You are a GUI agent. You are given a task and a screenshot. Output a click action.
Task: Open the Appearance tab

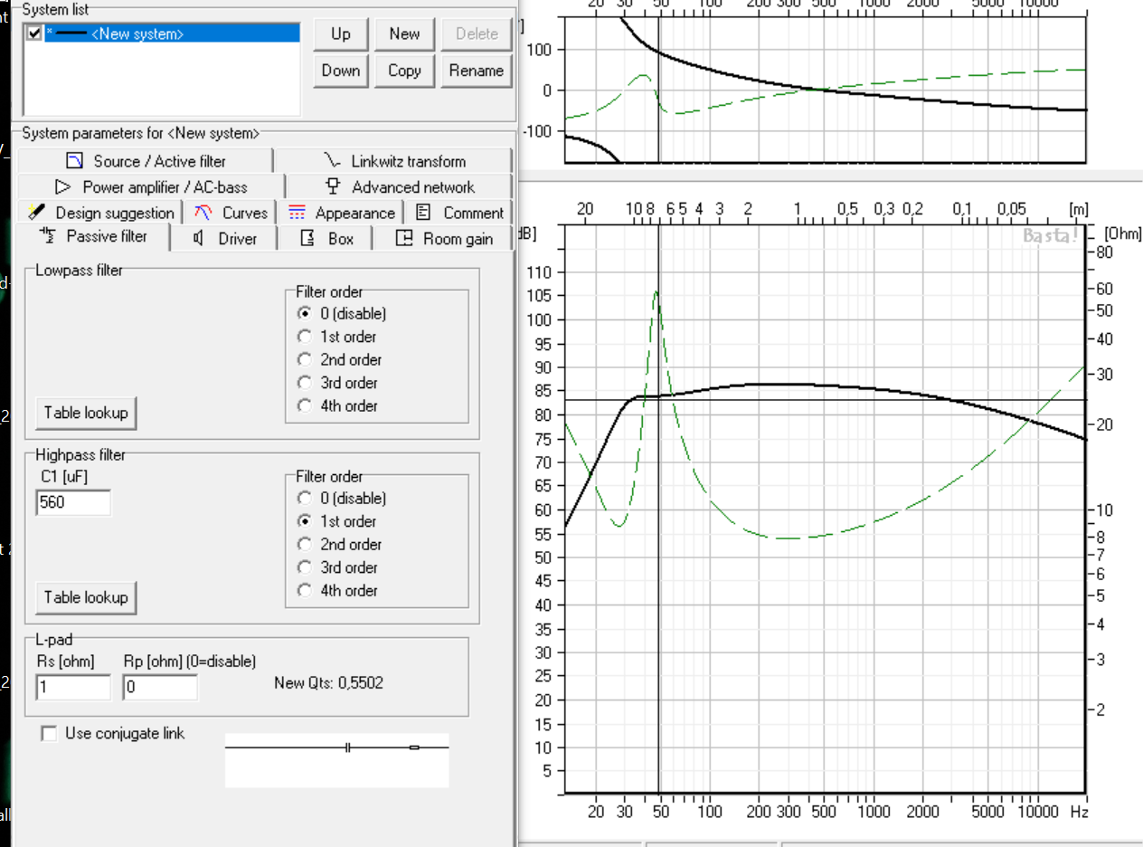[x=342, y=214]
